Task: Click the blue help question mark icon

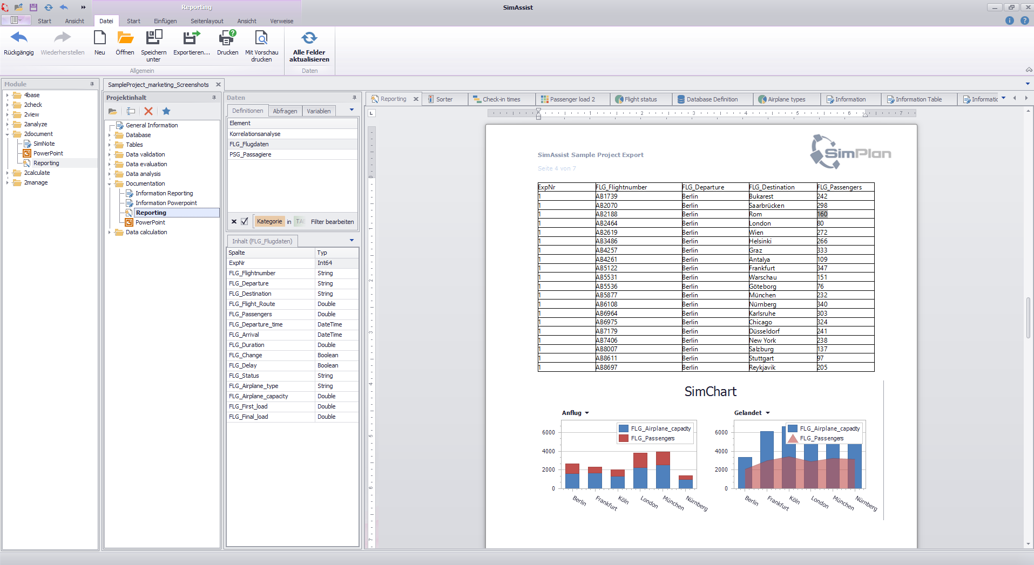Action: click(x=1025, y=21)
